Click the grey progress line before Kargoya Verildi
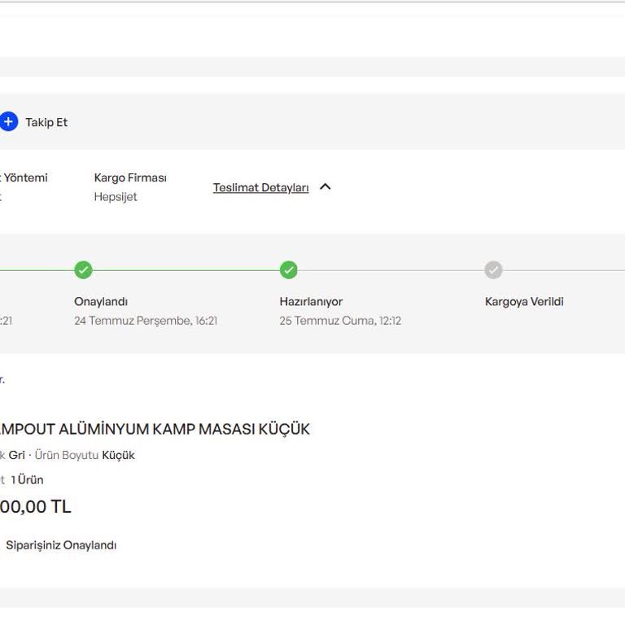Image resolution: width=625 pixels, height=625 pixels. (391, 270)
